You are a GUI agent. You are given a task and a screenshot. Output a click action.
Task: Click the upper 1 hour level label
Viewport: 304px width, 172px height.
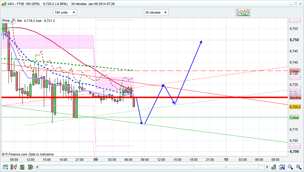[x=294, y=71]
